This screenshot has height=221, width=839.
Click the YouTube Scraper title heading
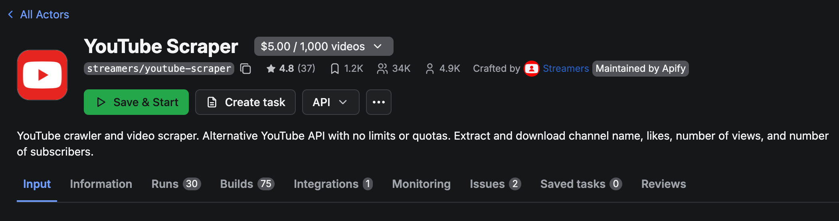pos(161,46)
